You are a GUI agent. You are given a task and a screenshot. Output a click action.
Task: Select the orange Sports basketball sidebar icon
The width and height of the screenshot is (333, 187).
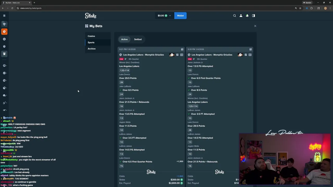point(4,31)
